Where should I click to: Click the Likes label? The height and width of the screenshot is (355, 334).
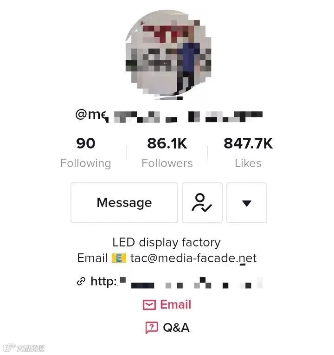coord(248,163)
